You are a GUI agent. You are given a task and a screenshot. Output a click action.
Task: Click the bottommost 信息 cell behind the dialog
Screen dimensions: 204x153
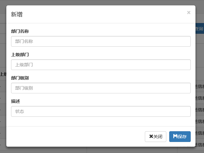200,145
